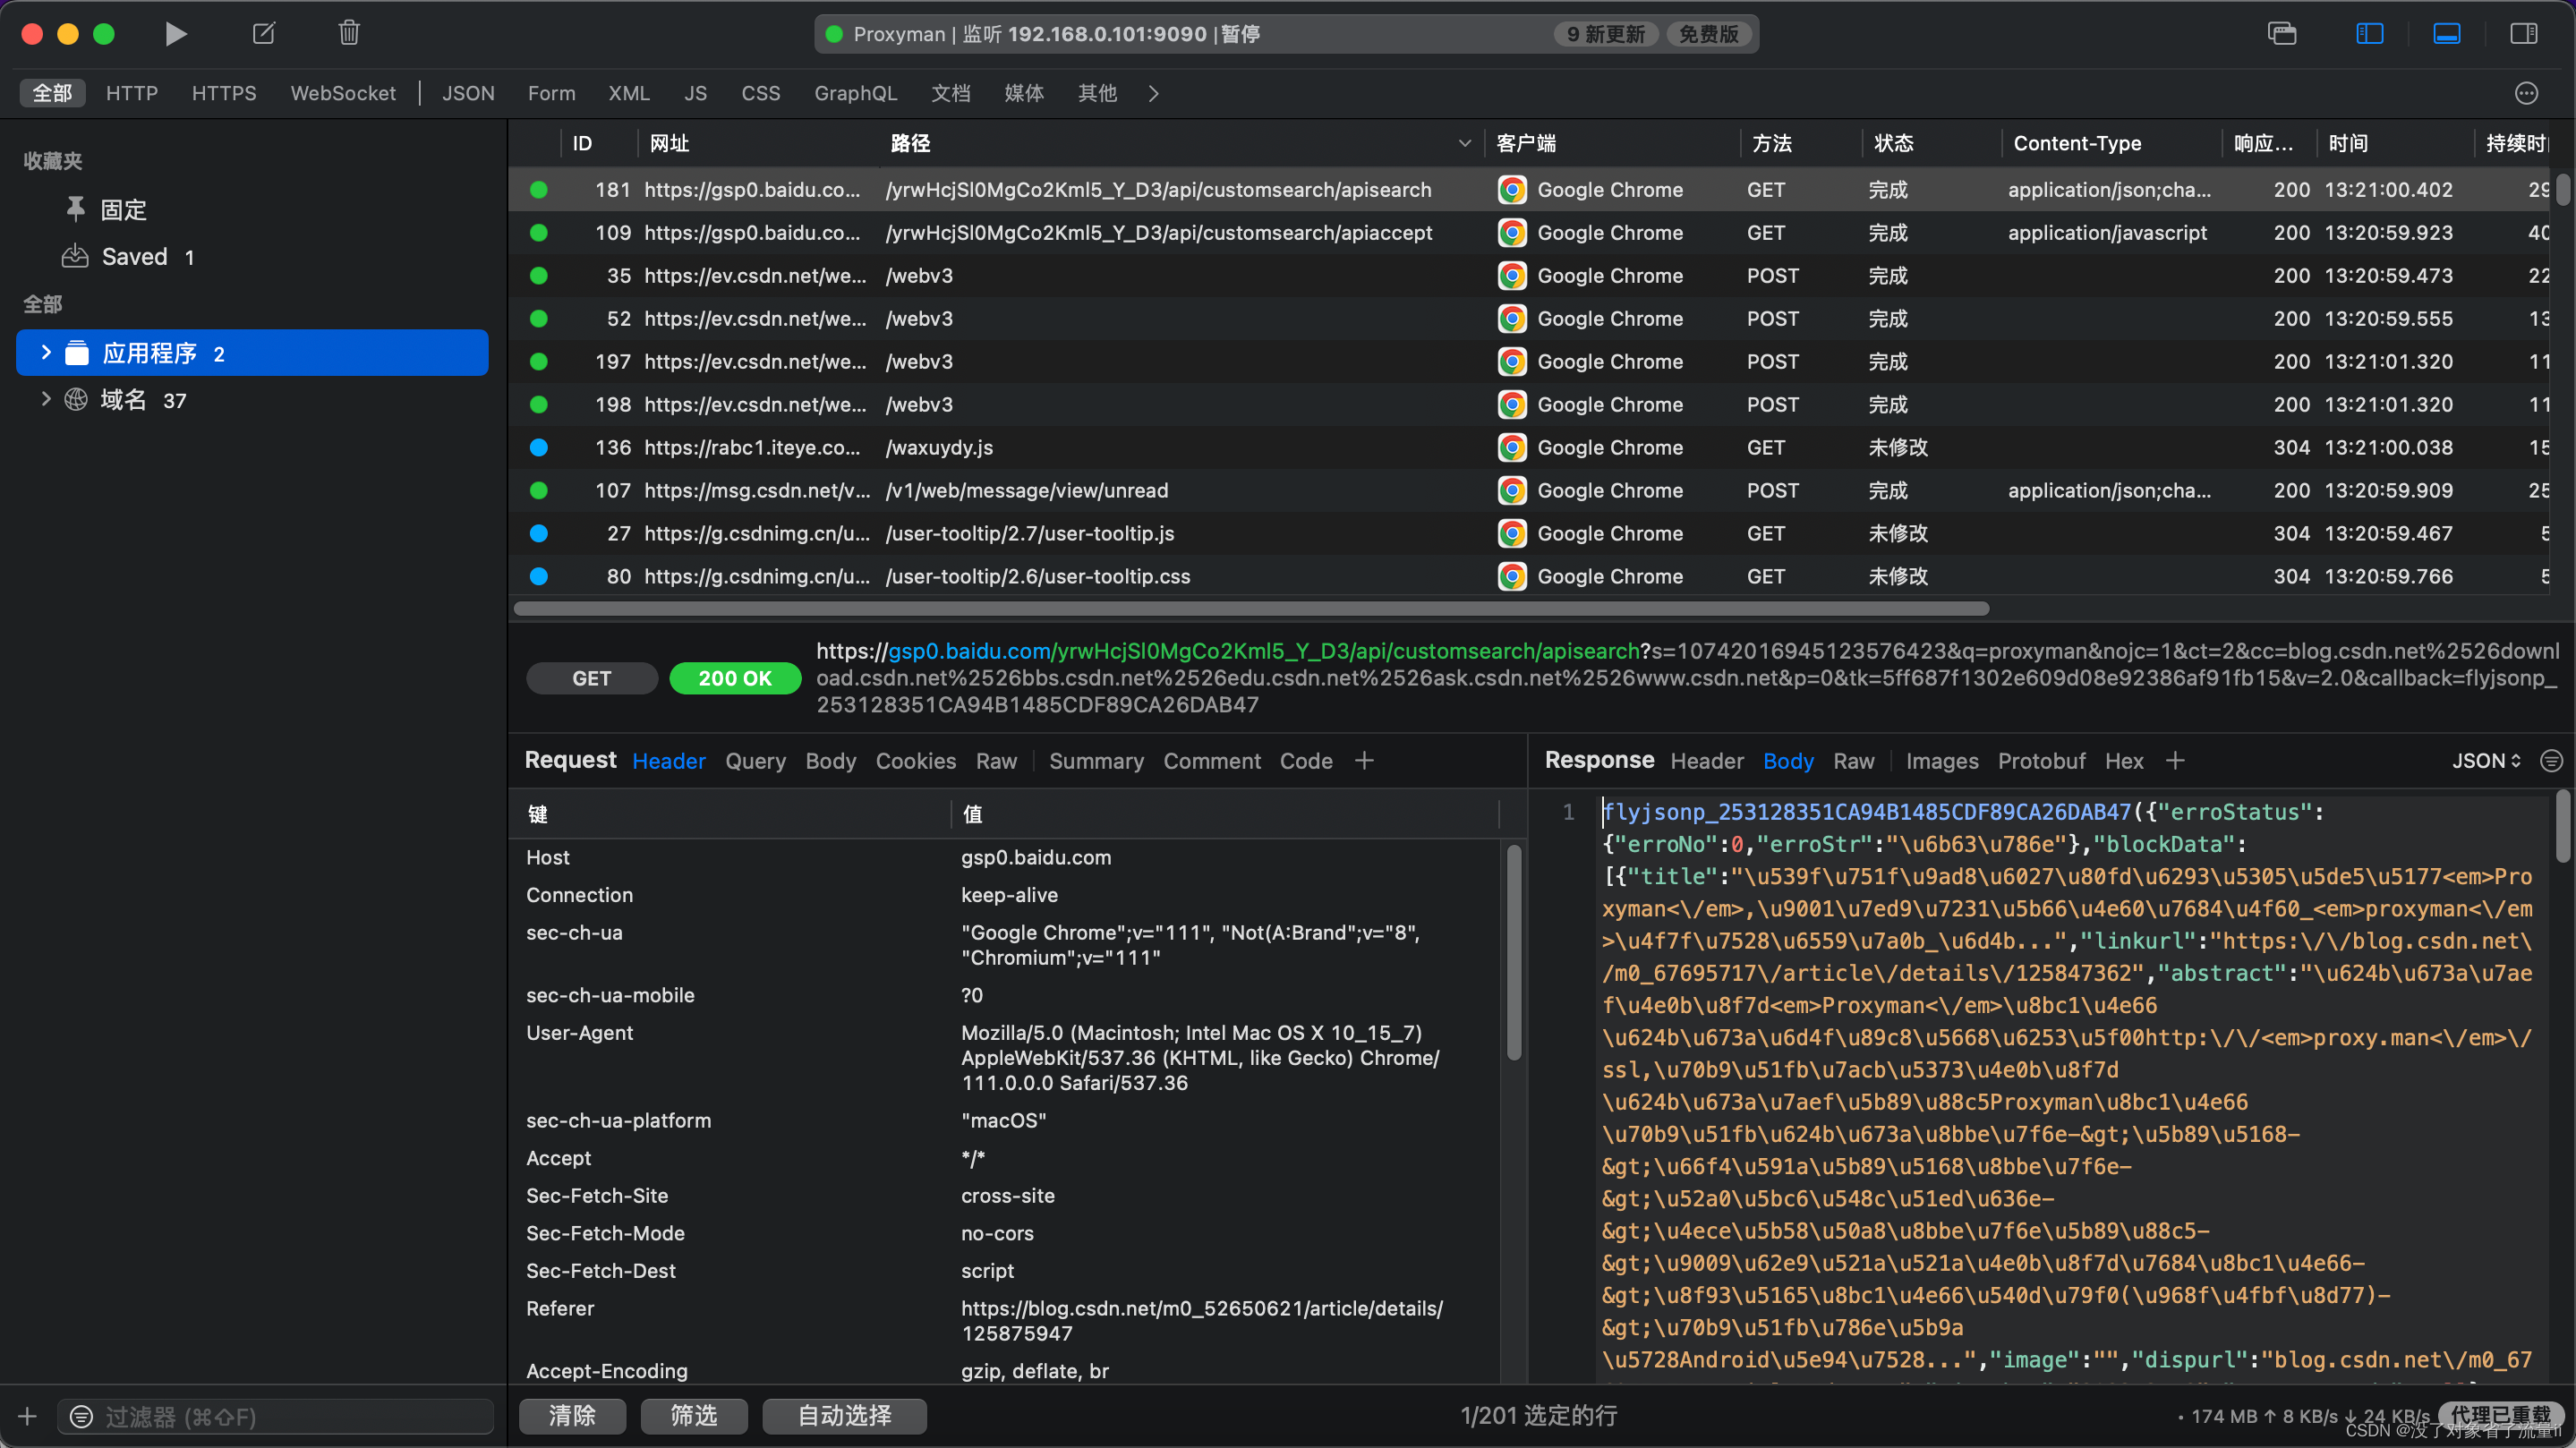
Task: Open the JSON format dropdown
Action: click(x=2485, y=761)
